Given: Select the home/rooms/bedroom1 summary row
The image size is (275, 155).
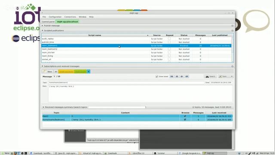Looking at the screenshot, I should pyautogui.click(x=137, y=120).
